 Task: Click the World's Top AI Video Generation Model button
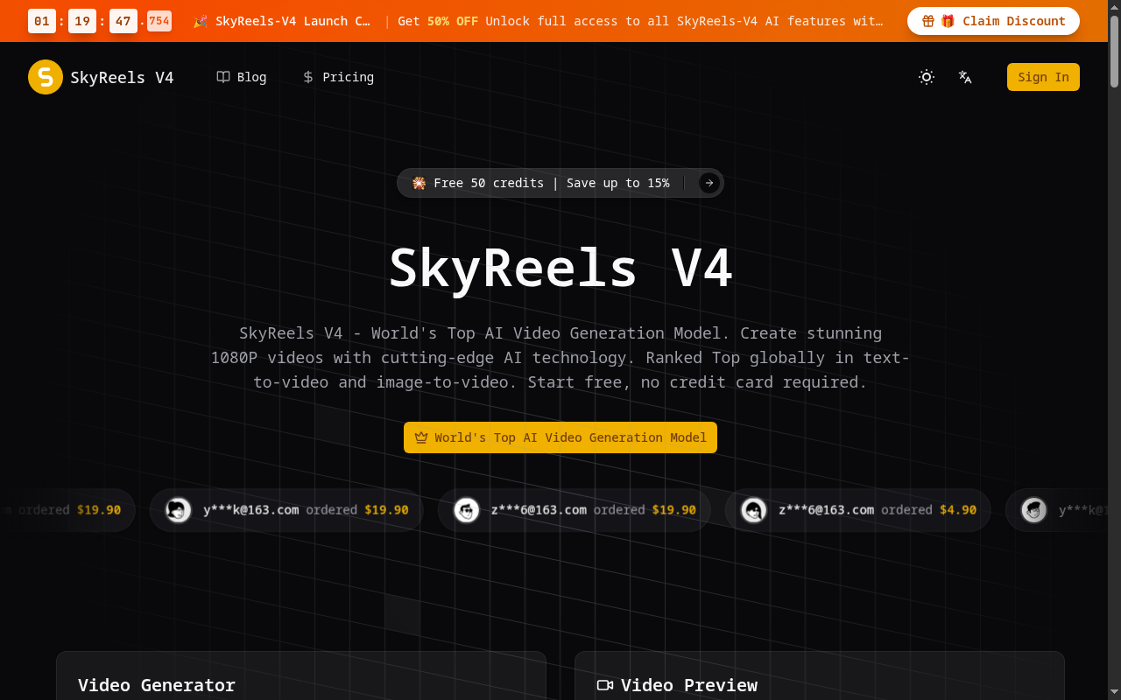point(560,437)
